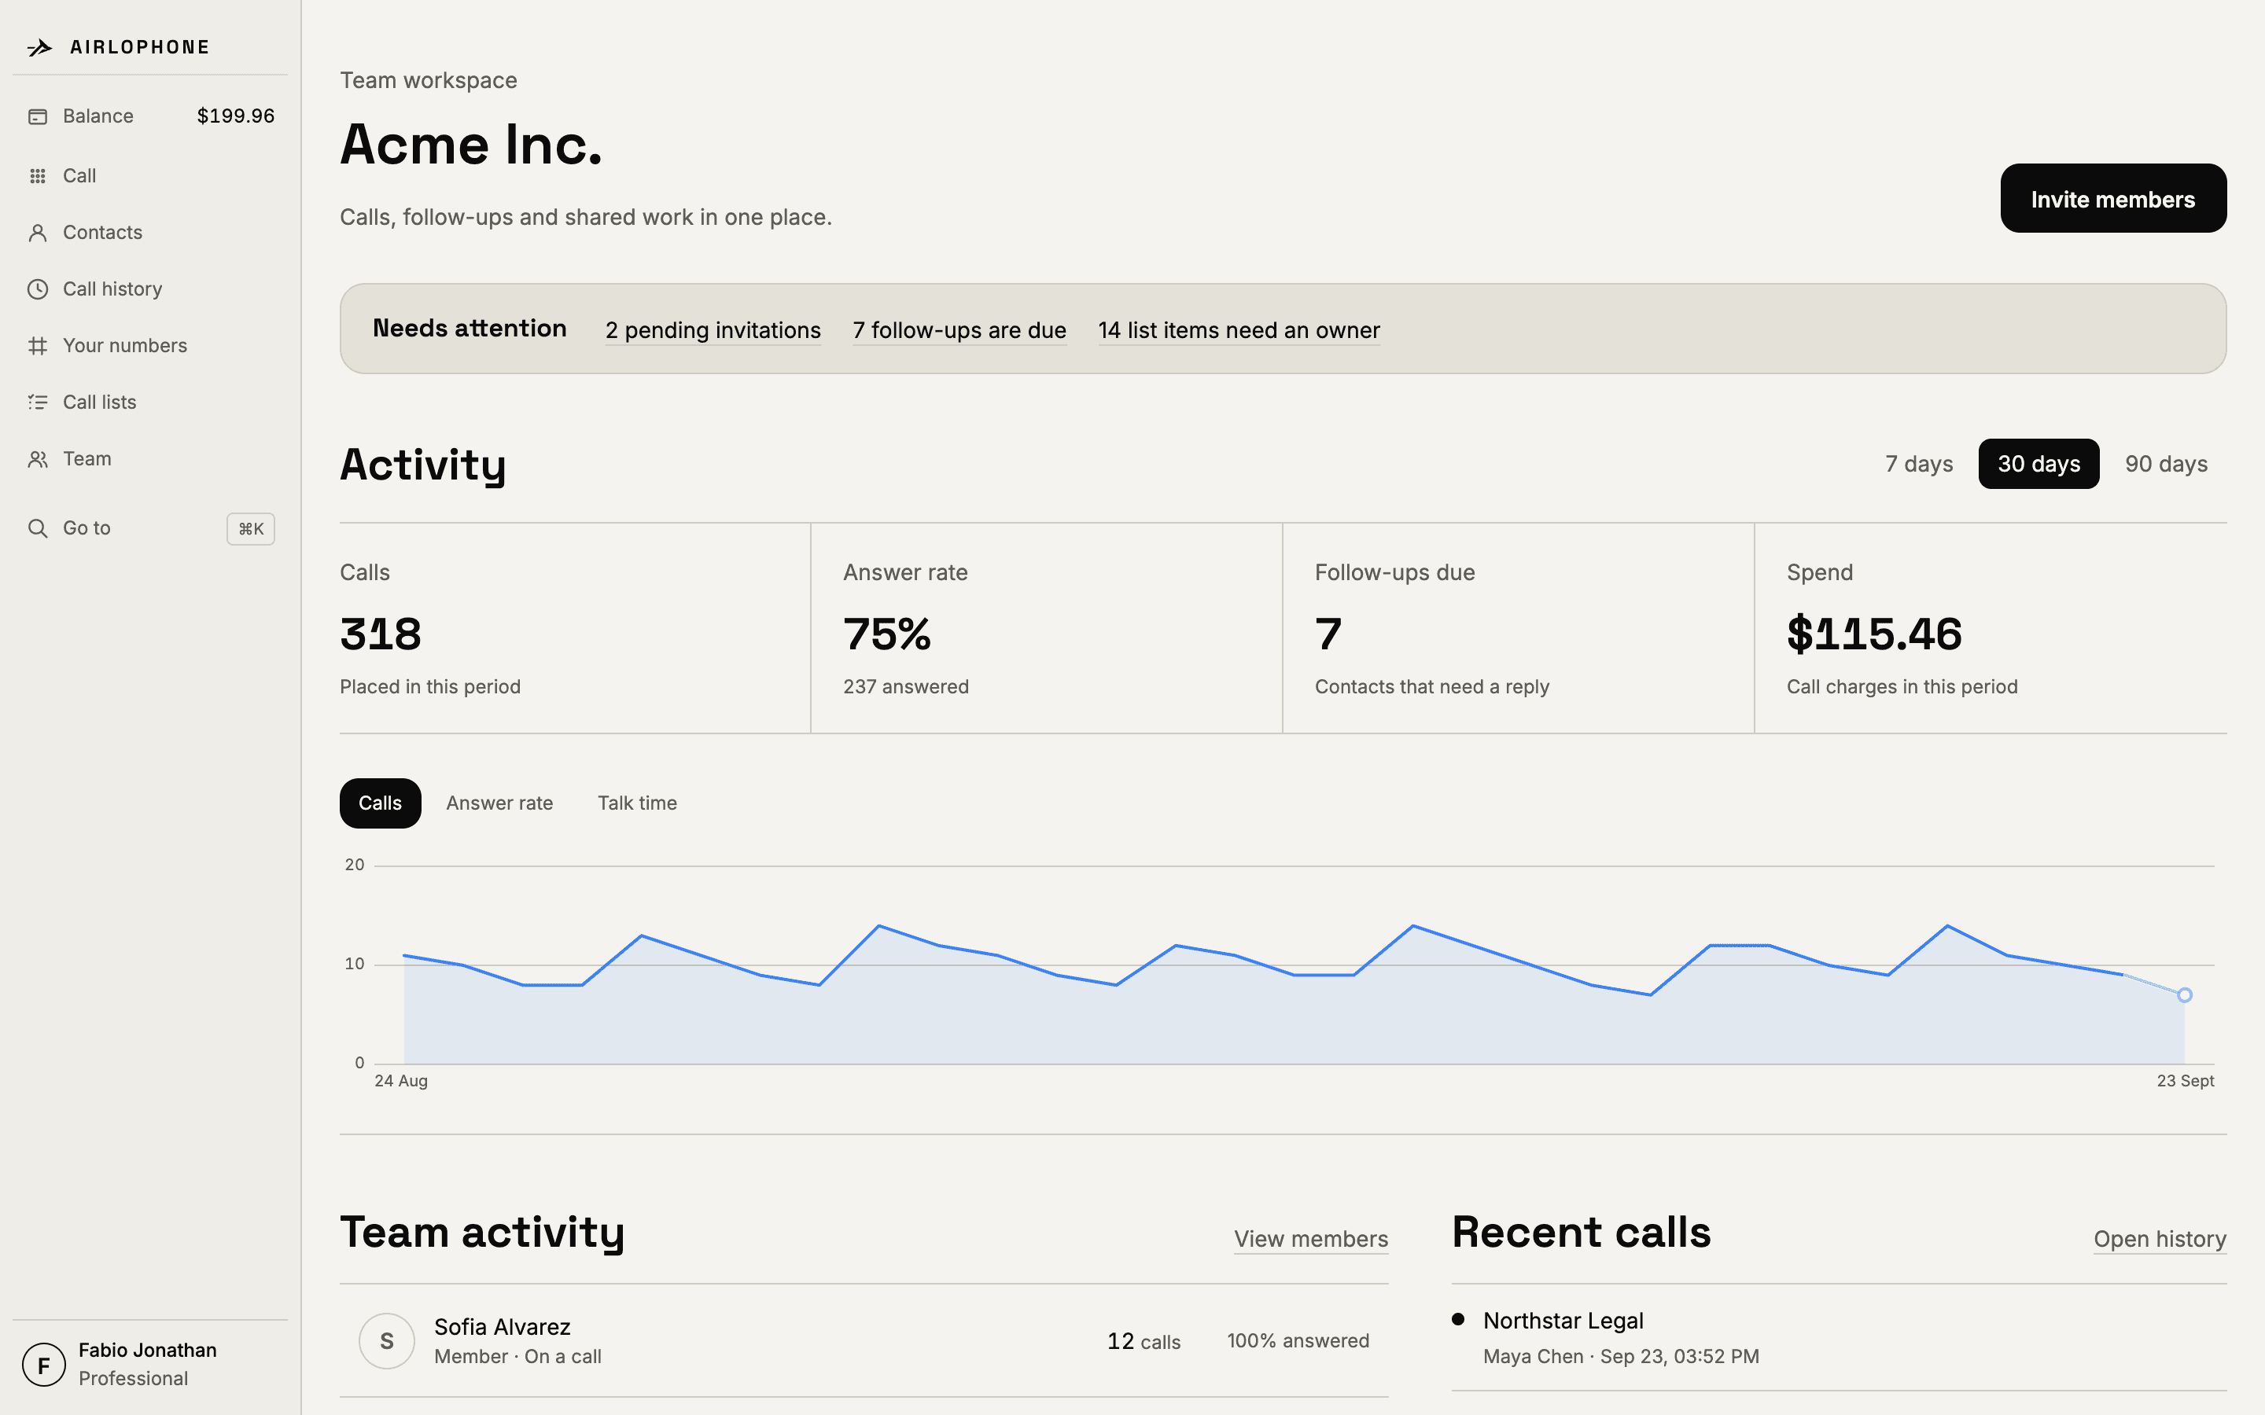Click the Team people icon
This screenshot has height=1415, width=2265.
click(x=38, y=460)
